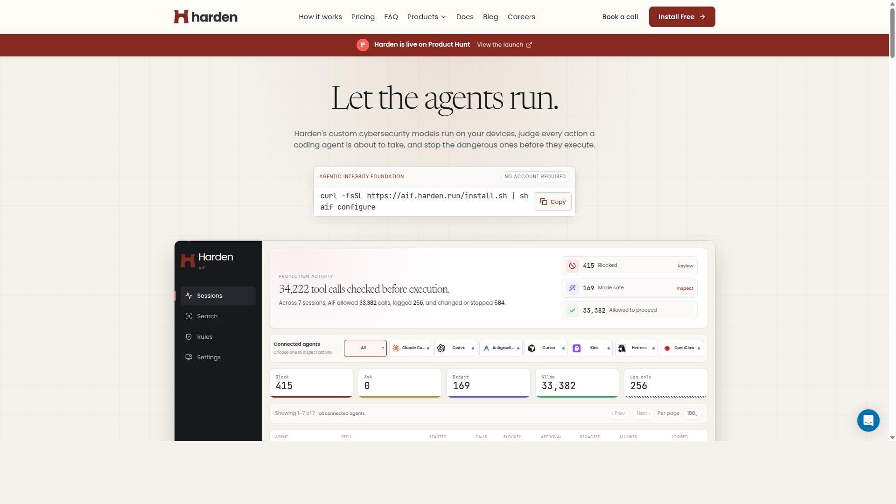Click the magic wand icon beside 169 Made safe
The height and width of the screenshot is (504, 896).
pos(572,288)
